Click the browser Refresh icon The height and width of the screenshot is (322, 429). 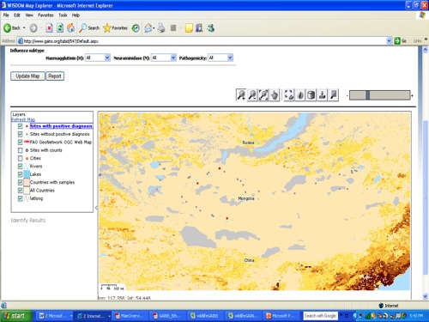pyautogui.click(x=60, y=27)
